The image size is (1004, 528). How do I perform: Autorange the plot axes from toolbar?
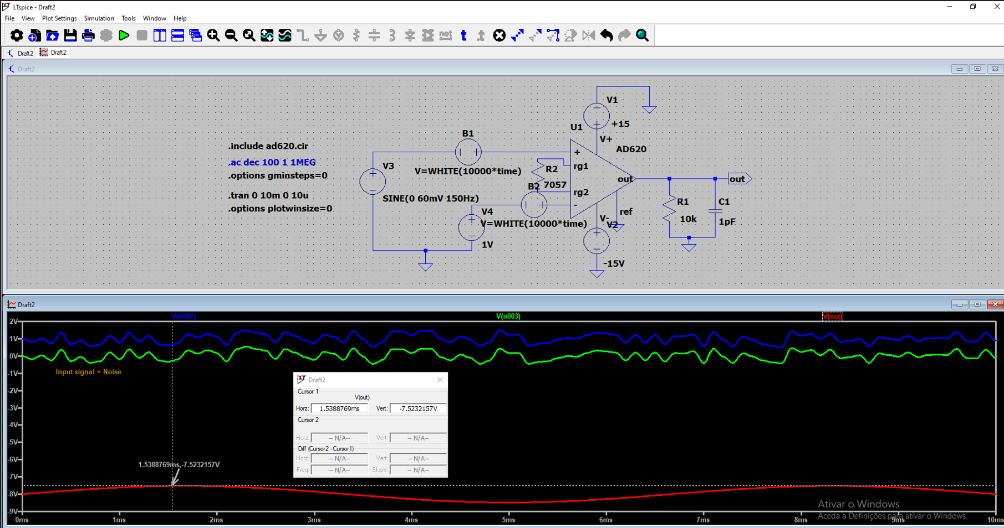[267, 35]
